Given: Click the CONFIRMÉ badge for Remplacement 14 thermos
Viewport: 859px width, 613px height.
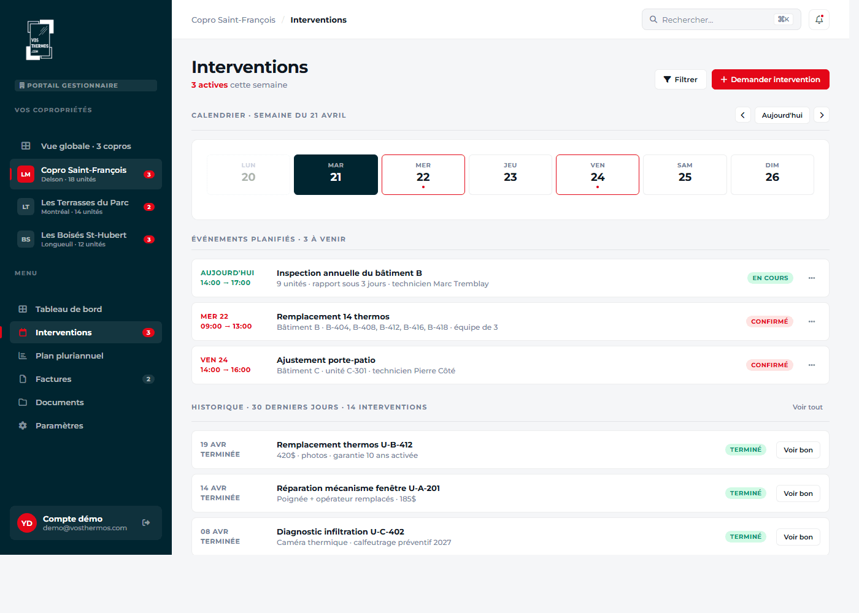Looking at the screenshot, I should pos(769,322).
